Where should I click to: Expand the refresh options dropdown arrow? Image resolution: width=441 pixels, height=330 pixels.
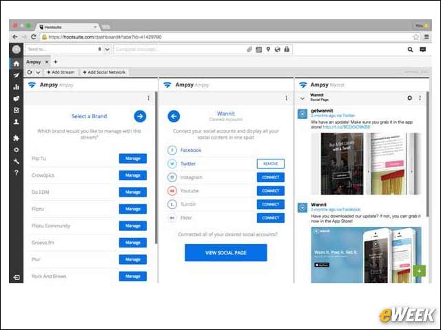[x=39, y=72]
